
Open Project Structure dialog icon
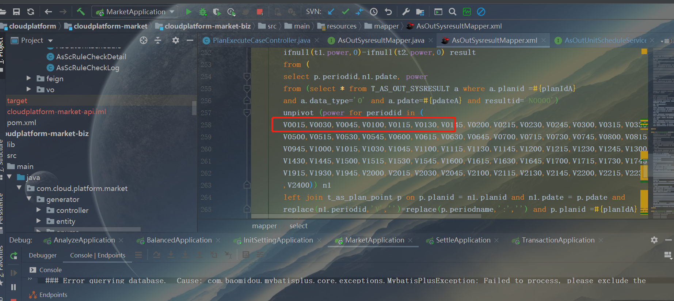click(x=420, y=12)
